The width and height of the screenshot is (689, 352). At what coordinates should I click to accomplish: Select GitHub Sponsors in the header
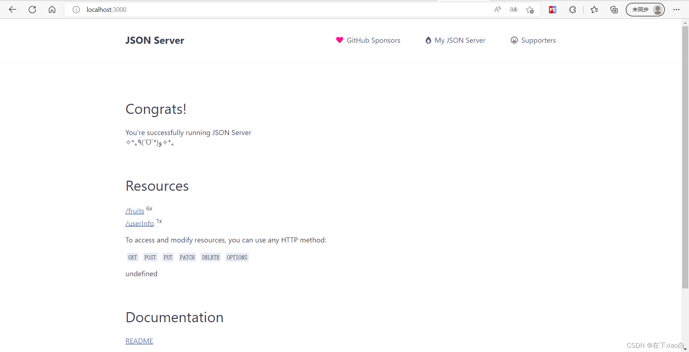pos(374,40)
